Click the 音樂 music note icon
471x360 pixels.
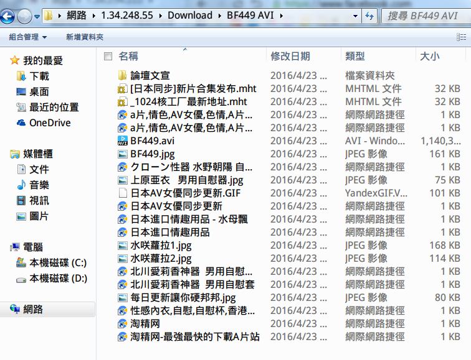[x=22, y=185]
